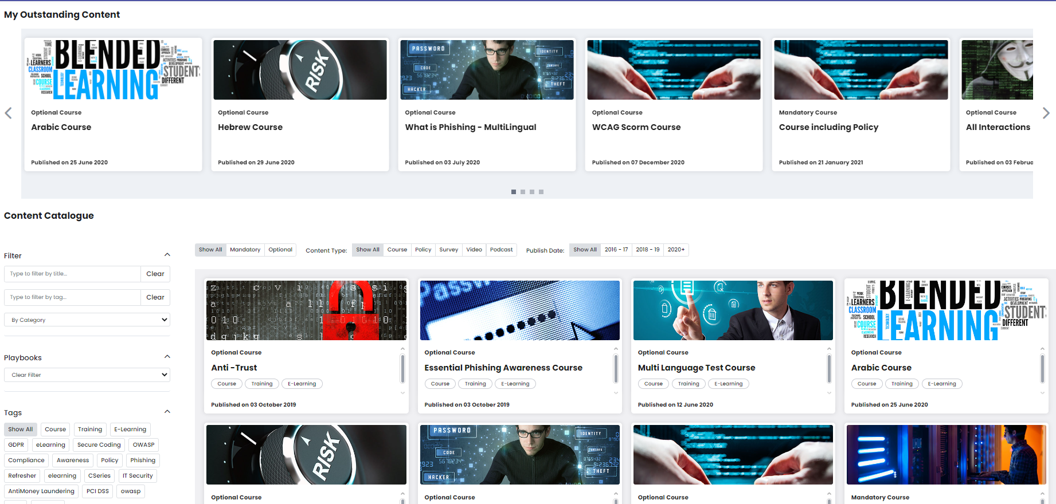Click the carousel previous arrow
This screenshot has height=504, width=1056.
[x=8, y=113]
